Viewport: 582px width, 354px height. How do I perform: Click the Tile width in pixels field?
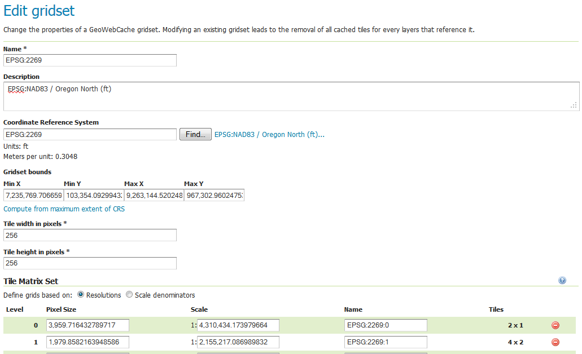[90, 235]
